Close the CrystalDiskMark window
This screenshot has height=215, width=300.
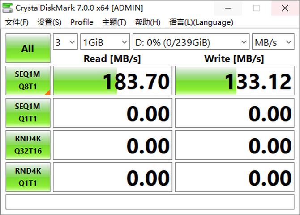[x=285, y=8]
